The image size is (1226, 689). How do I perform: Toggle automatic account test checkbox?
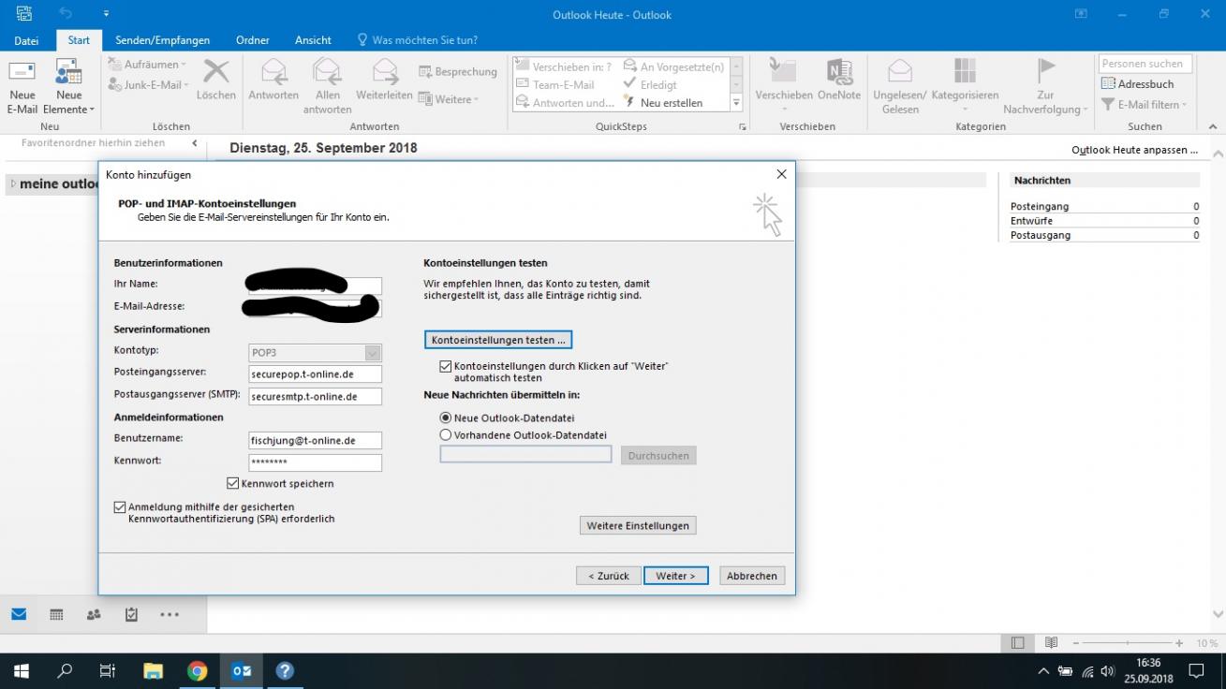point(446,367)
